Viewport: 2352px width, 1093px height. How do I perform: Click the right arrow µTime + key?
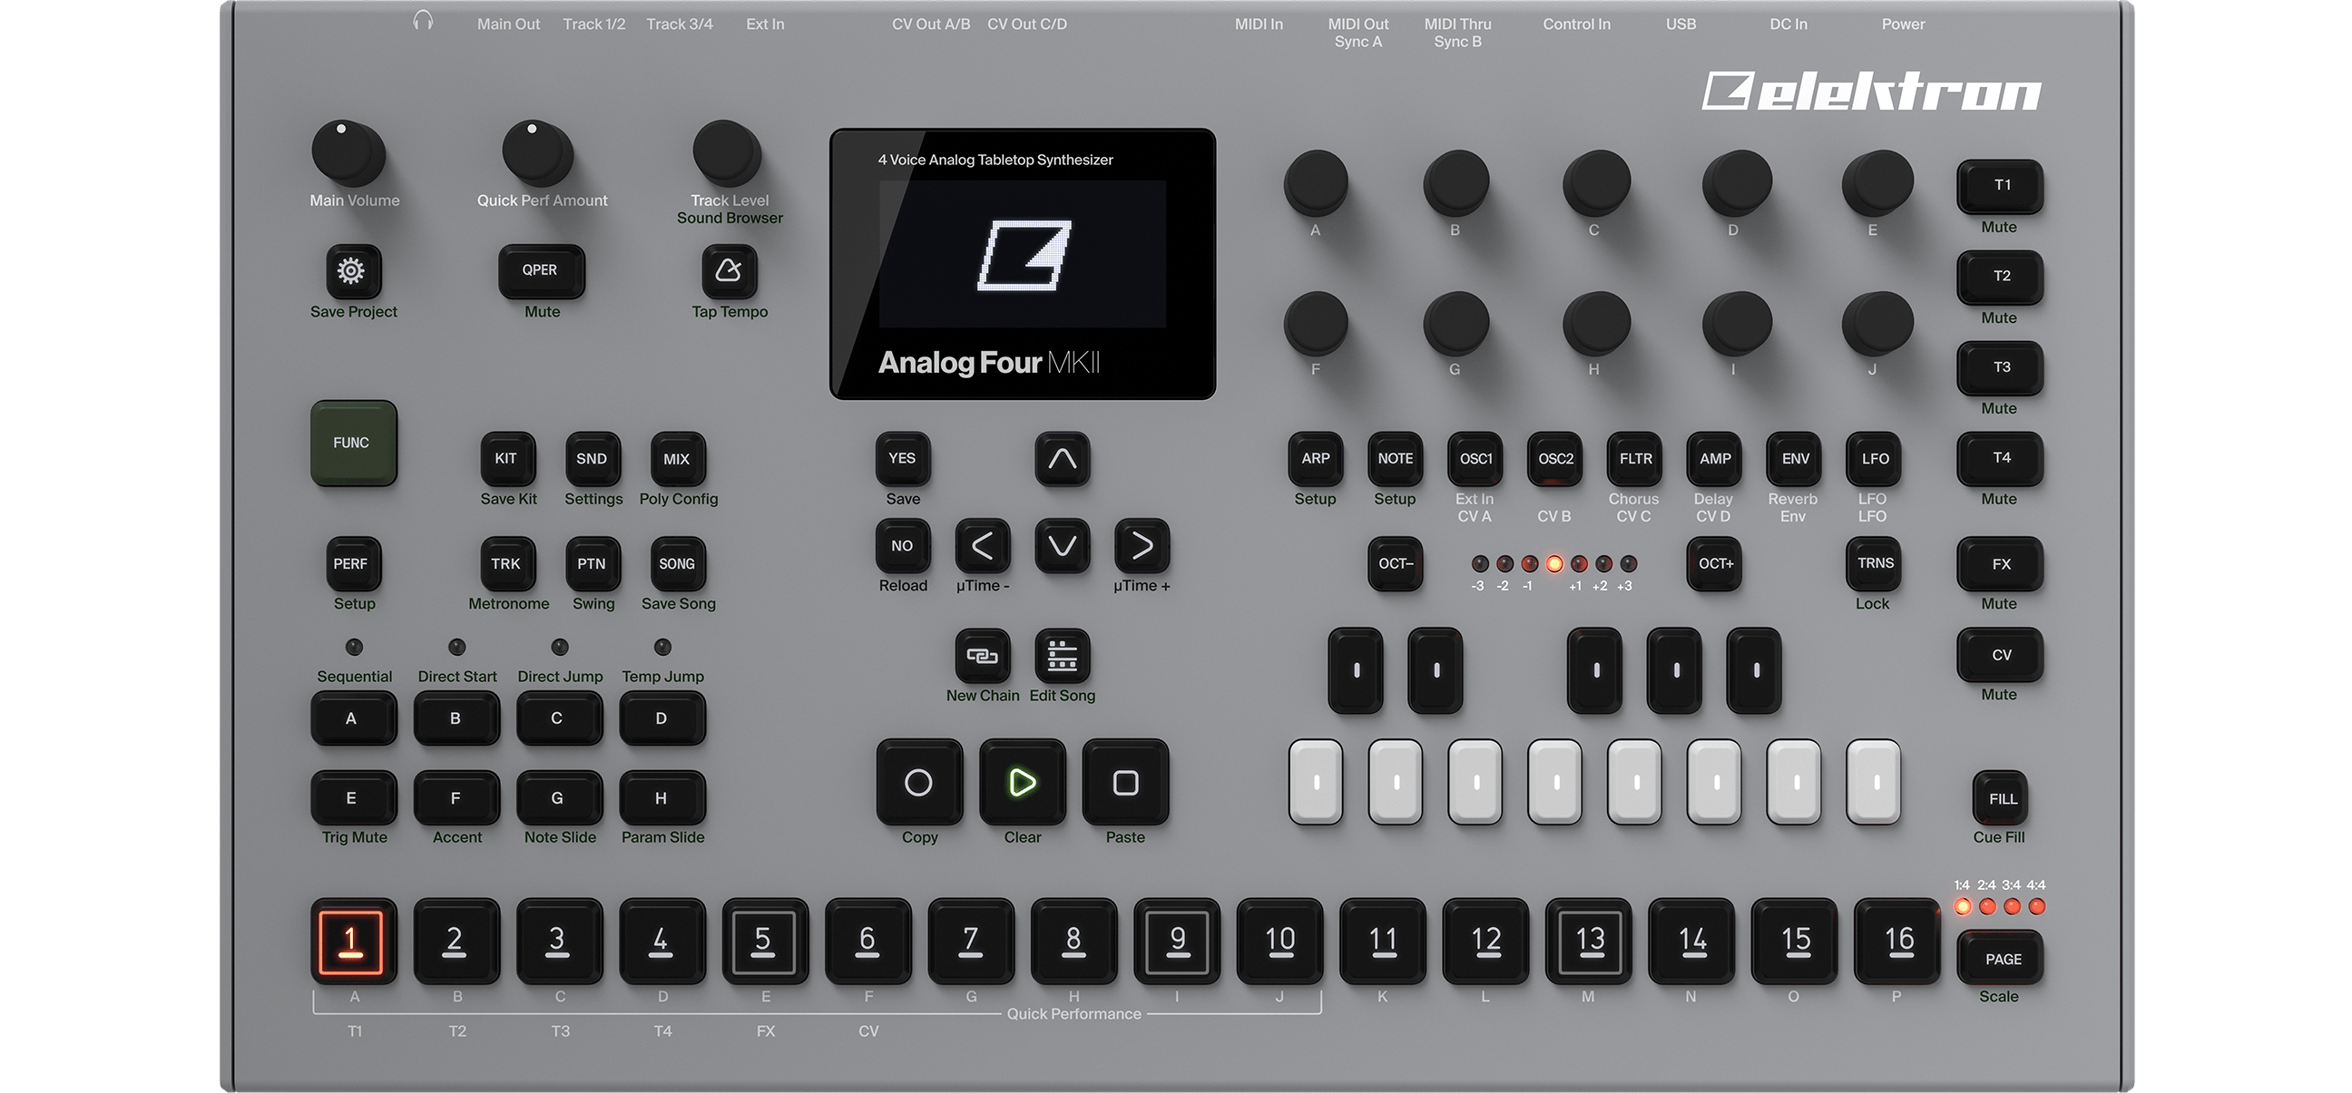pyautogui.click(x=1142, y=545)
